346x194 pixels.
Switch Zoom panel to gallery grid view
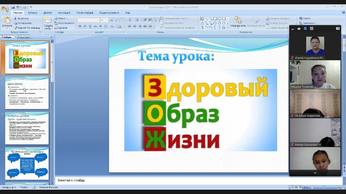tap(311, 29)
